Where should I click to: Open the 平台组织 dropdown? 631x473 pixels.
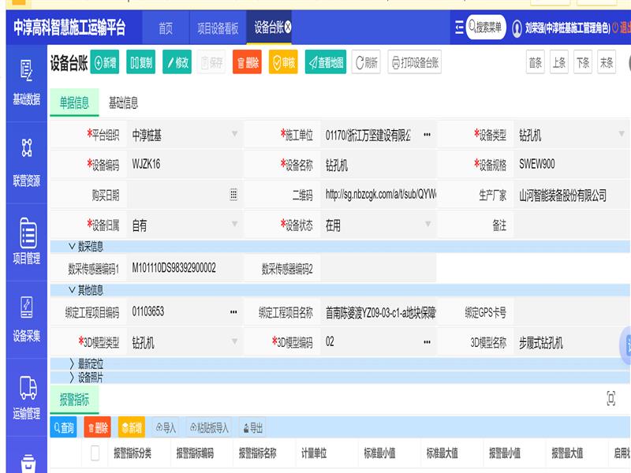pos(233,135)
